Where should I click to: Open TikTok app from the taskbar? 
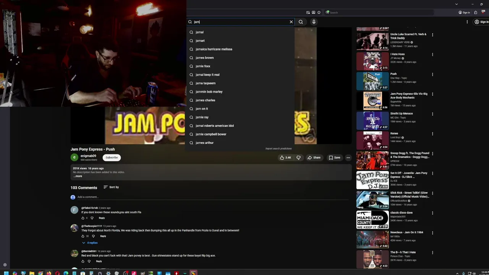[x=134, y=273]
